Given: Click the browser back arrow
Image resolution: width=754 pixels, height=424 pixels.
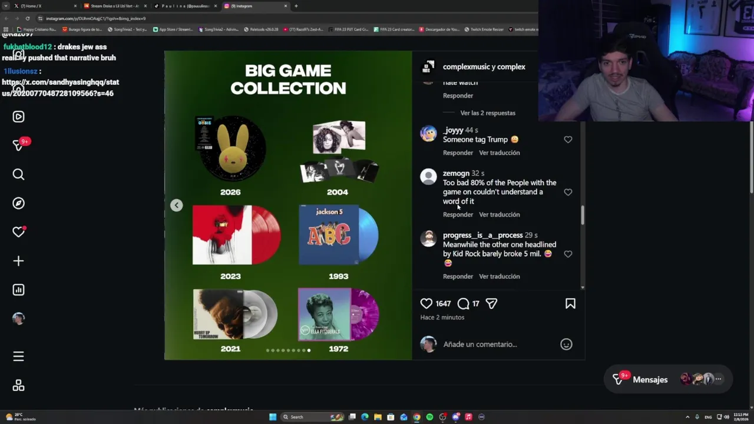Looking at the screenshot, I should (6, 18).
